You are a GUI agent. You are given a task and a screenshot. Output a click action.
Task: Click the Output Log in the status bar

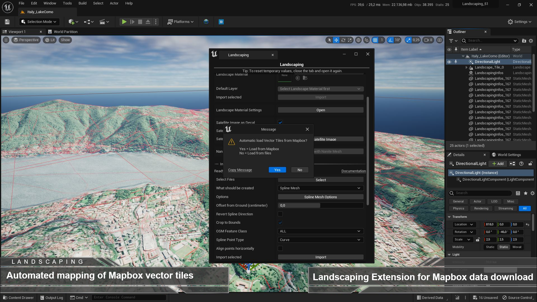point(51,298)
